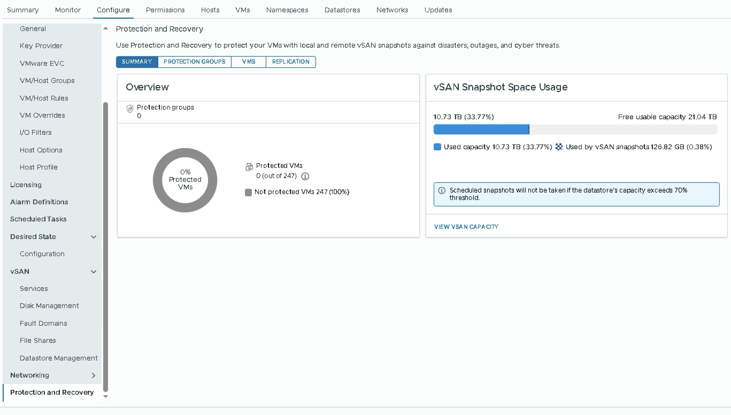
Task: Click the vSAN capacity usage bar
Action: coord(575,129)
